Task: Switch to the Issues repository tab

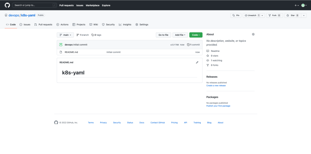Action: (25, 24)
